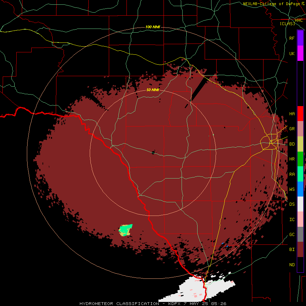Click the mint green RA color swatch
Viewport: 306px width, 306px height.
pyautogui.click(x=300, y=174)
